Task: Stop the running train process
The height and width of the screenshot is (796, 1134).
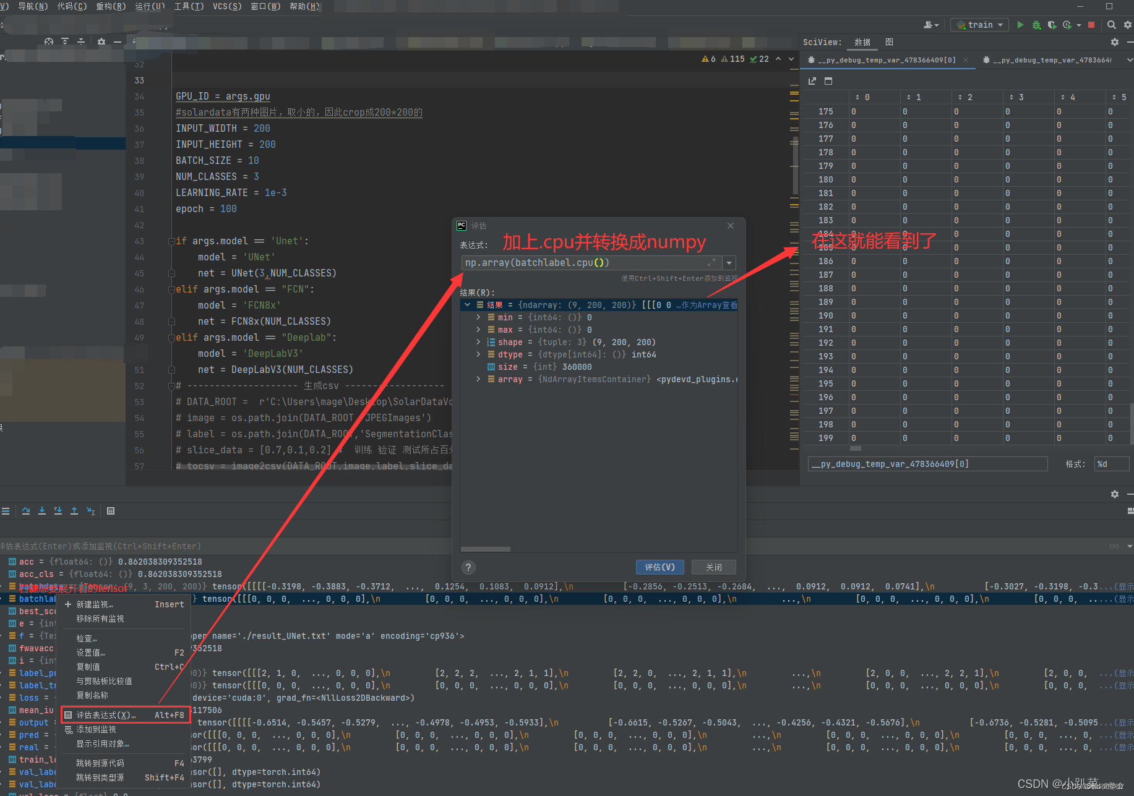Action: (1092, 25)
